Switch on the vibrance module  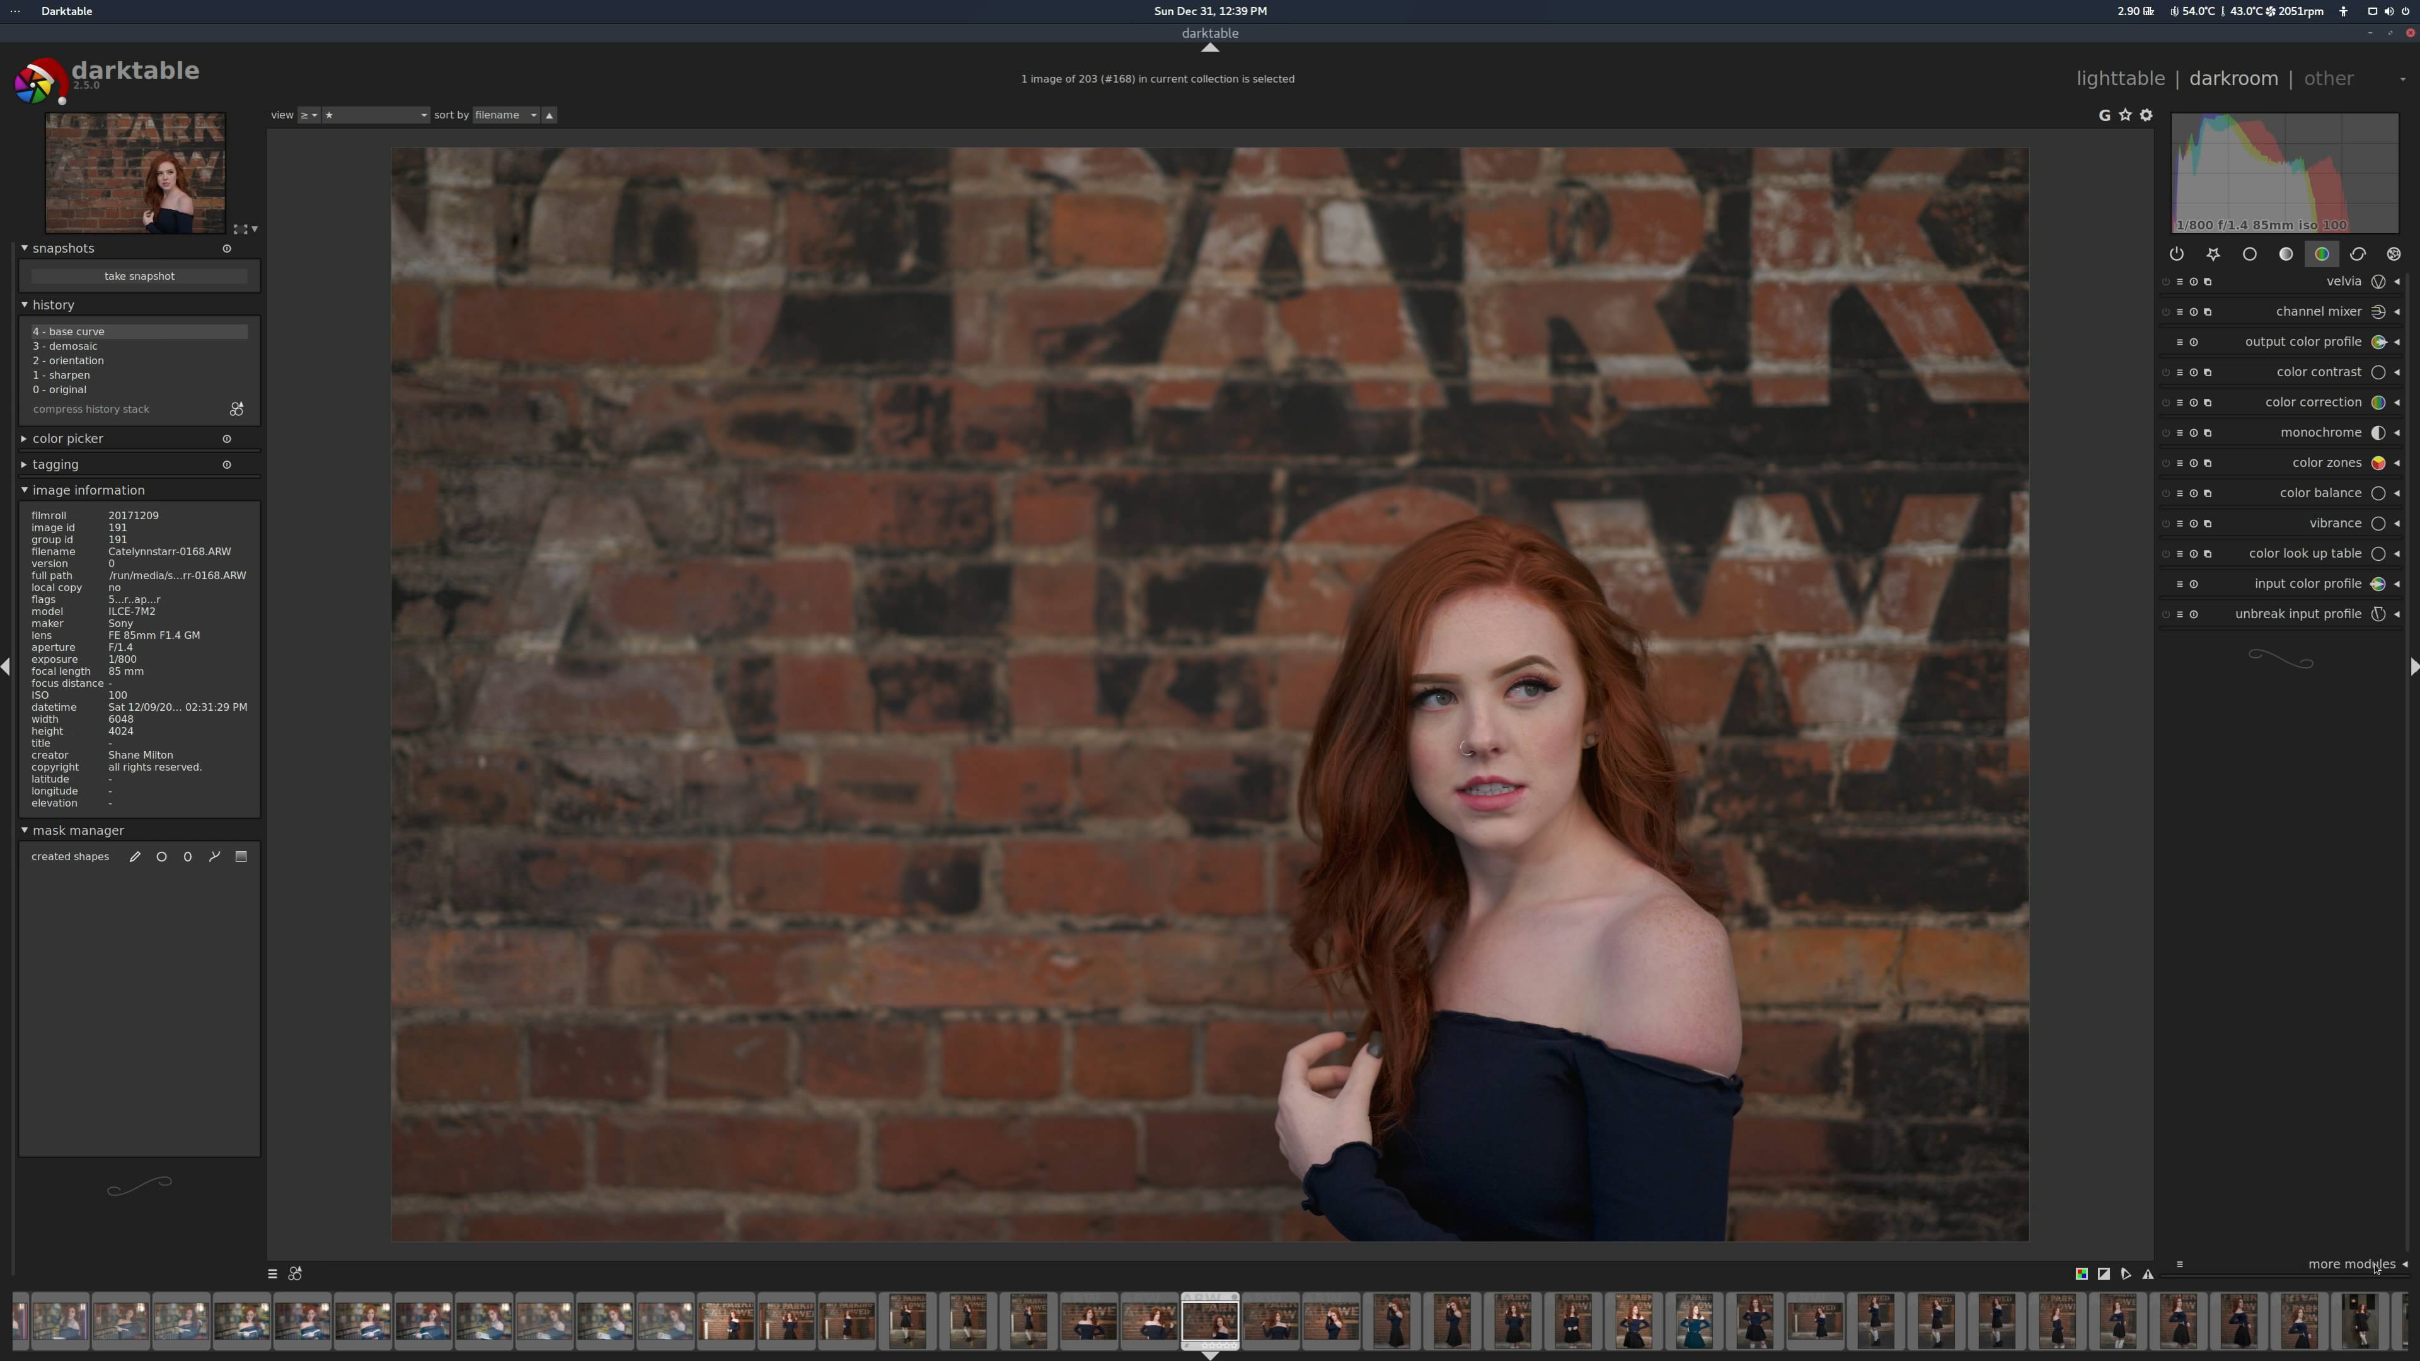pyautogui.click(x=2165, y=524)
